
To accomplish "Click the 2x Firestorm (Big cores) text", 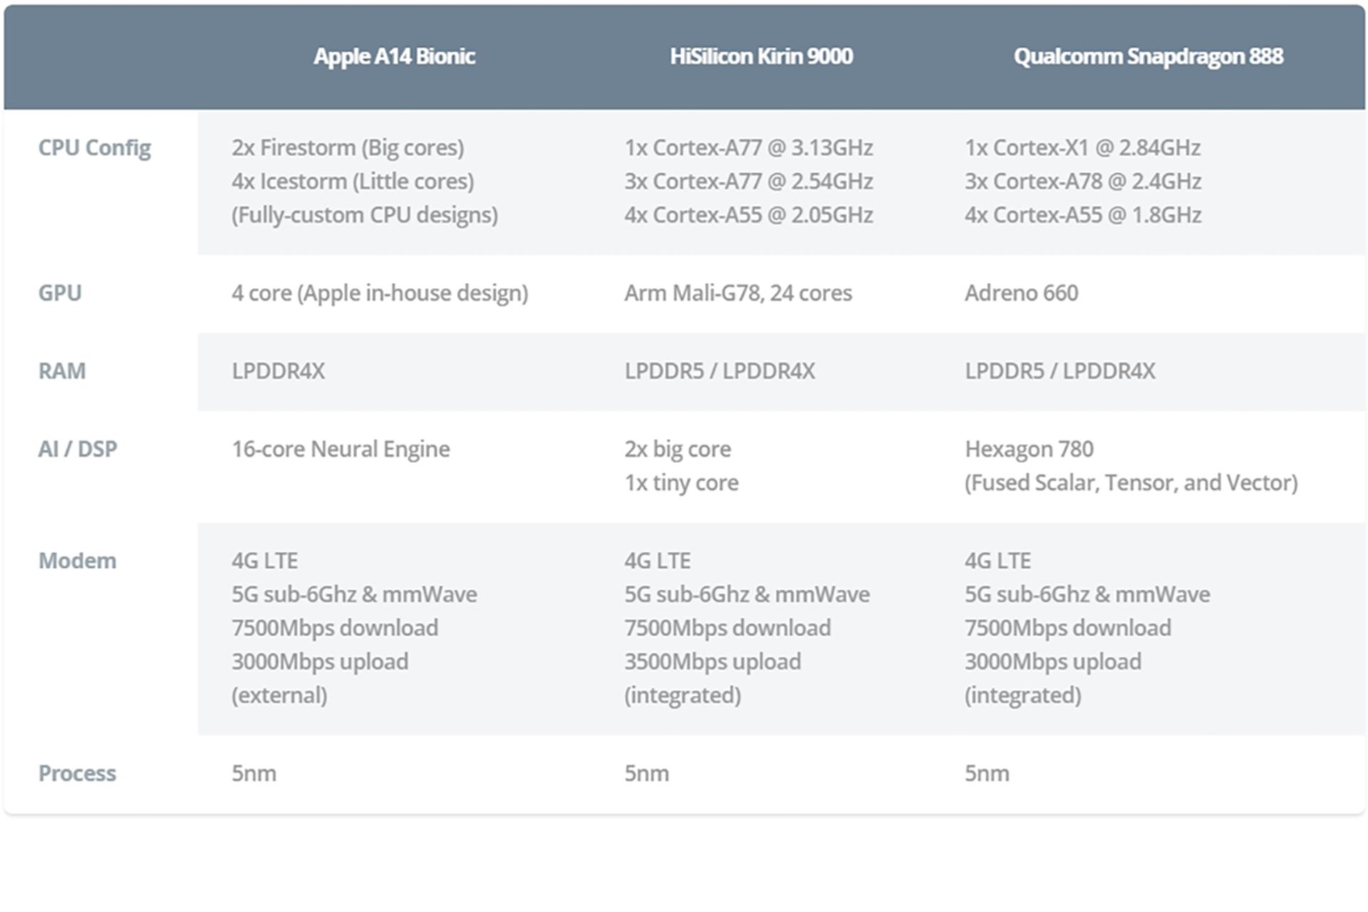I will [348, 147].
